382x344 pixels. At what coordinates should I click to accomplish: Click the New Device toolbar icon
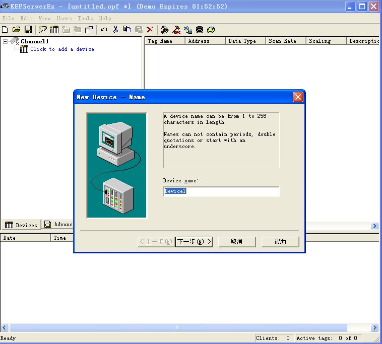54,30
